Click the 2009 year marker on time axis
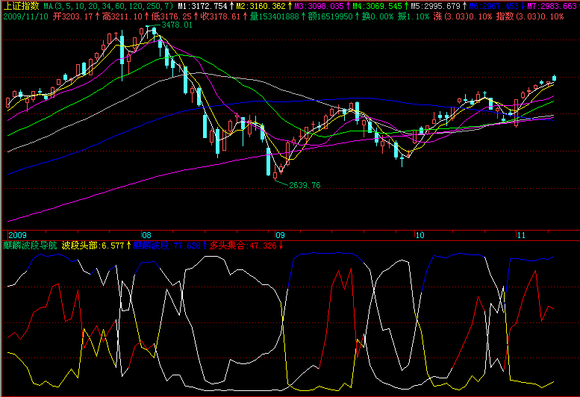The height and width of the screenshot is (397, 580). point(17,235)
